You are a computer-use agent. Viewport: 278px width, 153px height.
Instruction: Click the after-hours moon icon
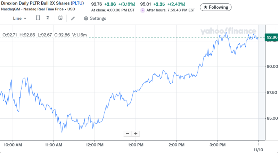pos(142,10)
